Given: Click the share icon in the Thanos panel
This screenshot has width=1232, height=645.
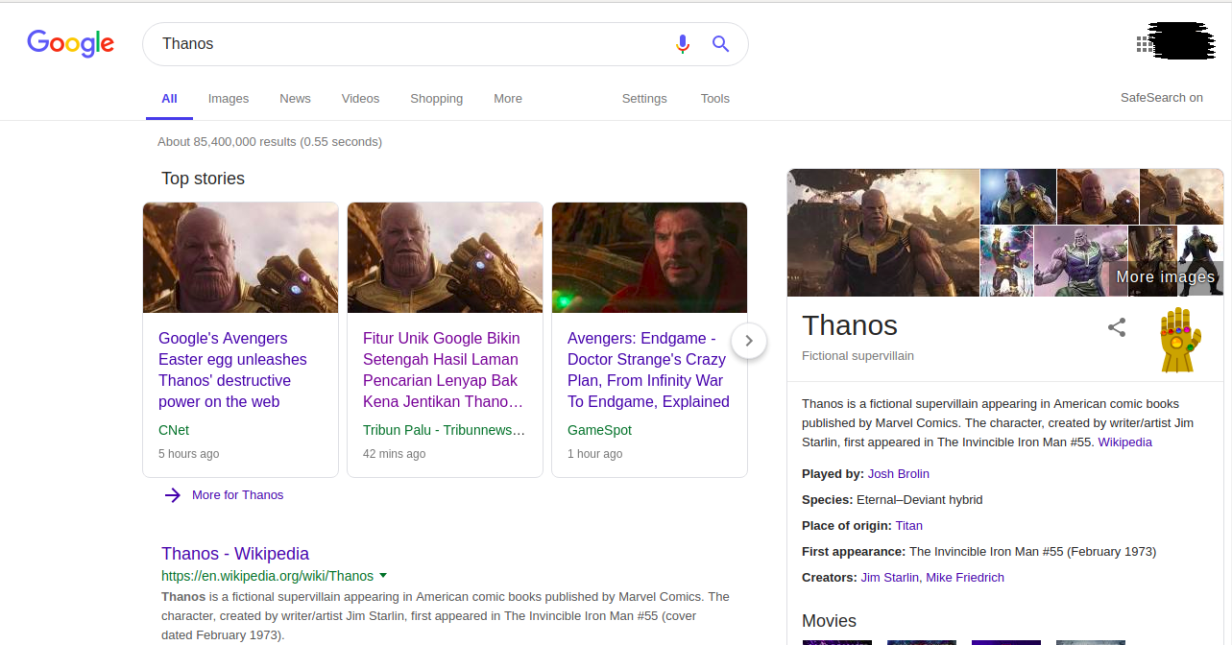Looking at the screenshot, I should (1116, 327).
